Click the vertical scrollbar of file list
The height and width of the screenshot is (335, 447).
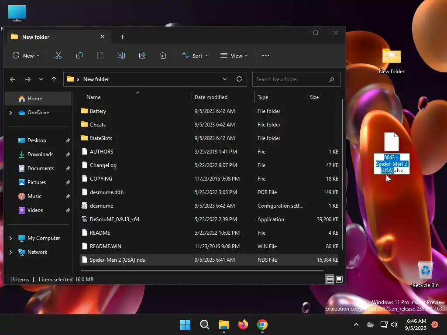coord(342,174)
